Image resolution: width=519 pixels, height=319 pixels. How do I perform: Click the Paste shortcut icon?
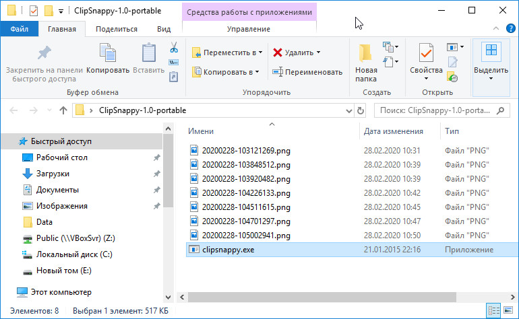coord(174,77)
